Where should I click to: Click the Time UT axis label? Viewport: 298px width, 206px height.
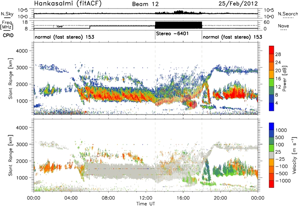tap(146, 204)
